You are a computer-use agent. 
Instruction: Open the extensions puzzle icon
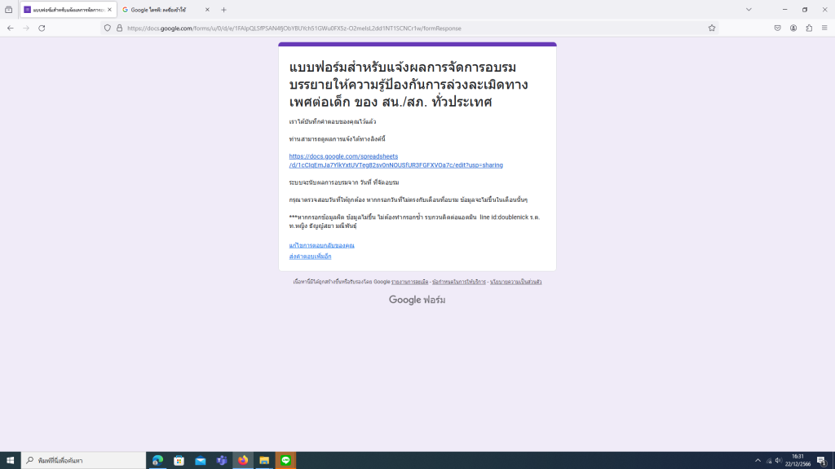click(x=809, y=28)
